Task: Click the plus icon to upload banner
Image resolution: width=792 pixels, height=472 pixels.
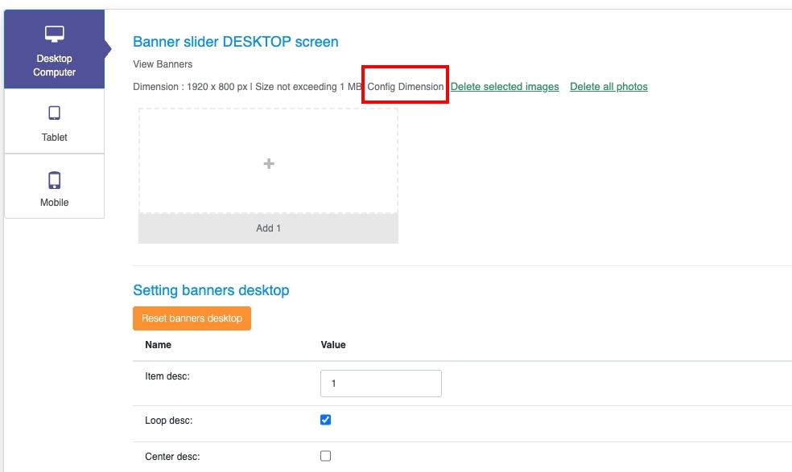Action: pos(269,163)
